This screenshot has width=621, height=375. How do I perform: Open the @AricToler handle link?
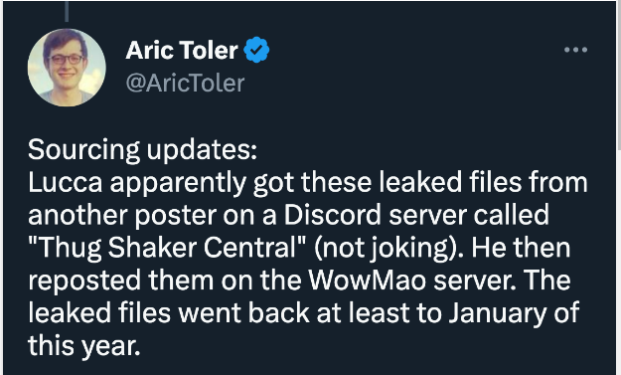[185, 83]
